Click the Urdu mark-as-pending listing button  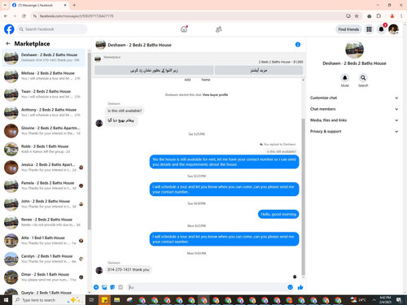(x=154, y=70)
